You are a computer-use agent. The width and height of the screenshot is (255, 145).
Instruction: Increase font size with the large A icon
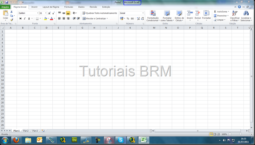coord(49,13)
